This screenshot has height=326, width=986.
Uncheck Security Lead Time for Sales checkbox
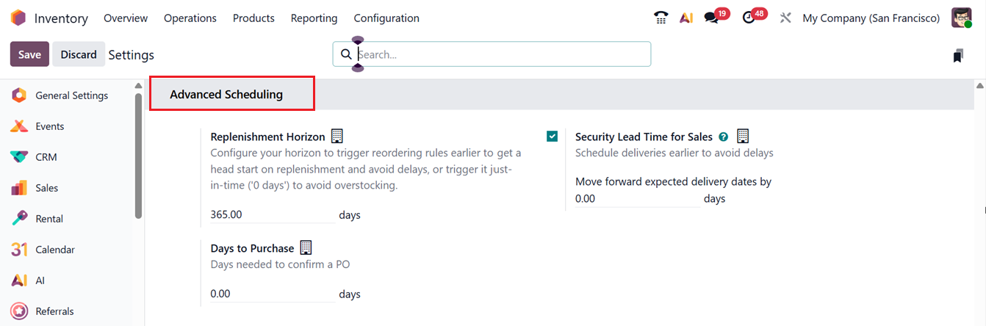point(553,137)
